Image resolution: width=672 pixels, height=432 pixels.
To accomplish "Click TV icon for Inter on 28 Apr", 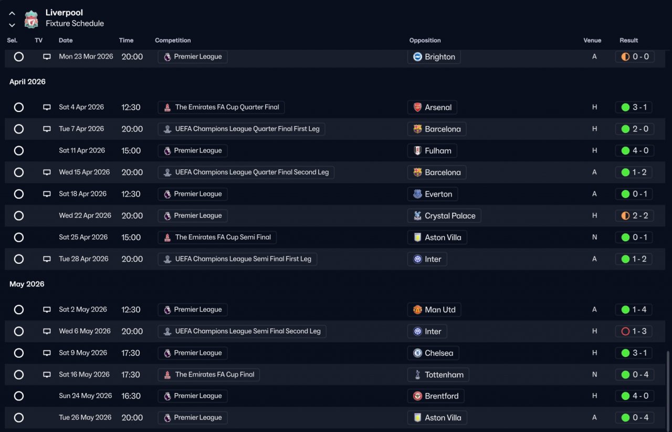I will (x=47, y=259).
